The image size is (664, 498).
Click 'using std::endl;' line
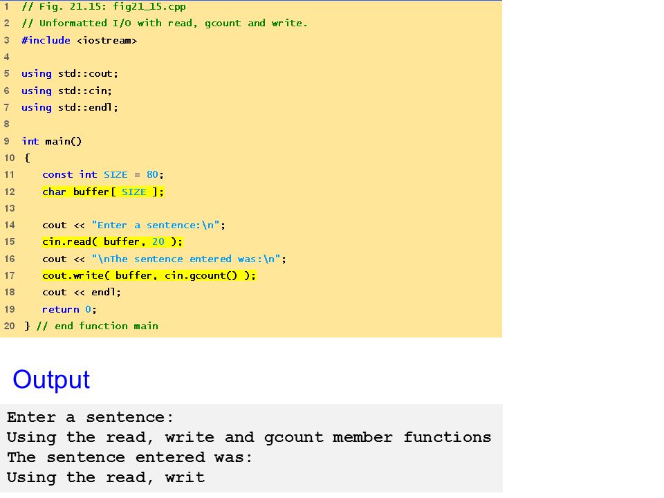(x=70, y=108)
